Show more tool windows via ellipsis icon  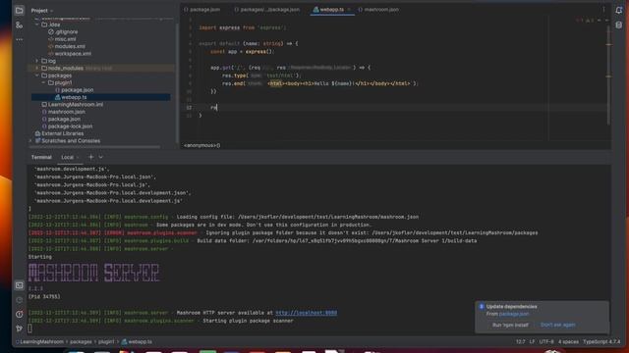pos(19,39)
